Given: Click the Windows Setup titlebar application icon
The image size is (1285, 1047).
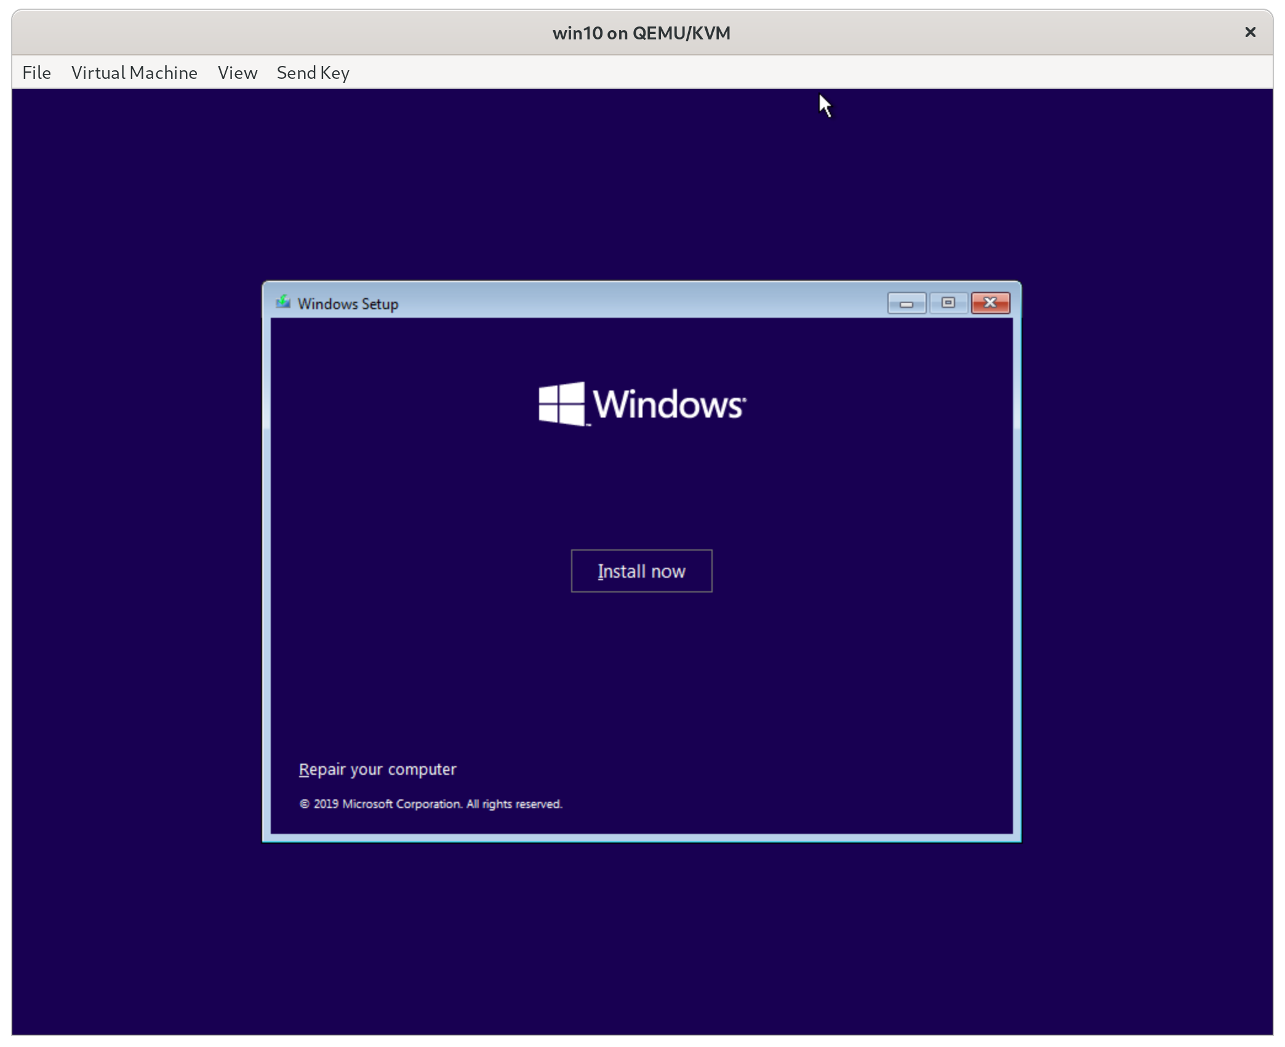Looking at the screenshot, I should pos(283,302).
